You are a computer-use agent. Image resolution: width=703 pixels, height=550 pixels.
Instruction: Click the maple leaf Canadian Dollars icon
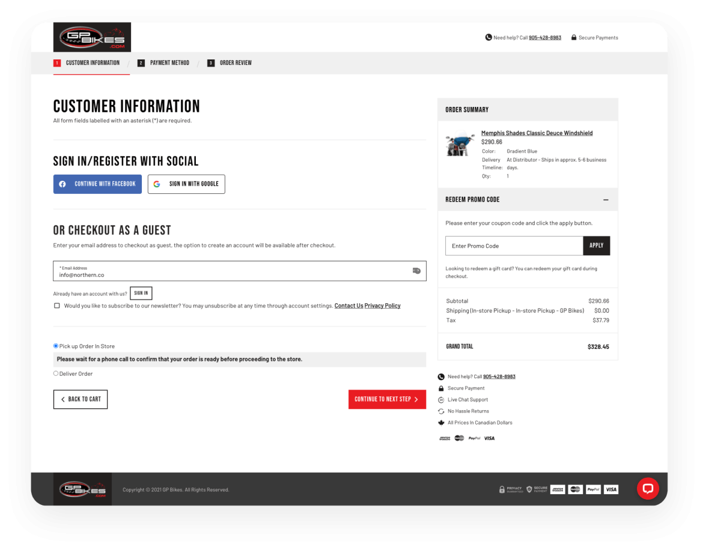tap(441, 422)
